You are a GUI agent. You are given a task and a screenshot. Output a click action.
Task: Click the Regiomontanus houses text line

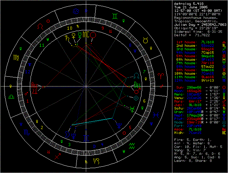(196, 17)
